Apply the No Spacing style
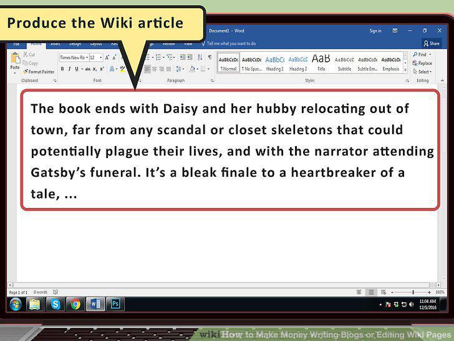454x341 pixels. 251,63
